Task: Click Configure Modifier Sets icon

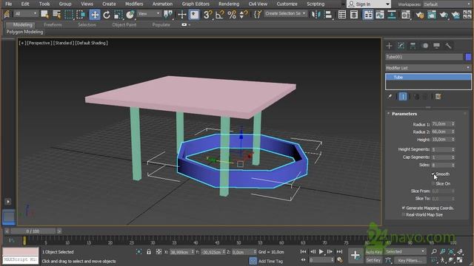Action: tap(438, 97)
